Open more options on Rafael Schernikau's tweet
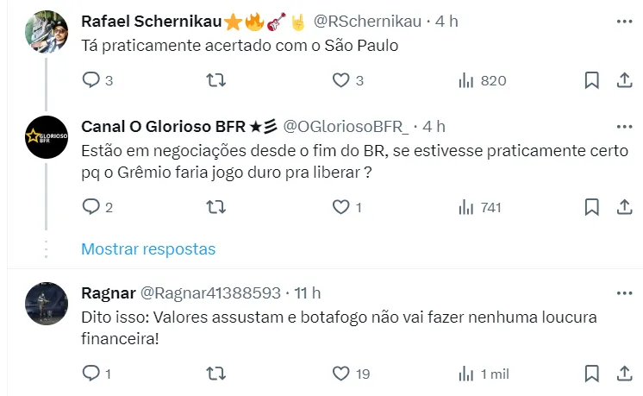643x396 pixels. point(624,20)
